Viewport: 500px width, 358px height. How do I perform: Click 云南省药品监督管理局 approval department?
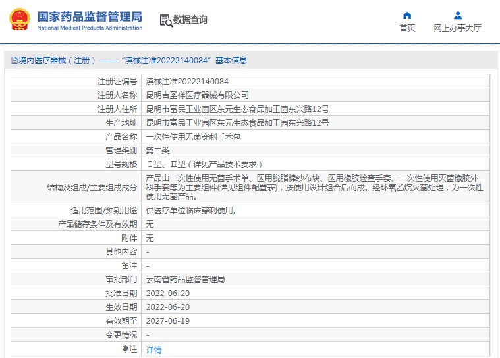[x=185, y=280]
